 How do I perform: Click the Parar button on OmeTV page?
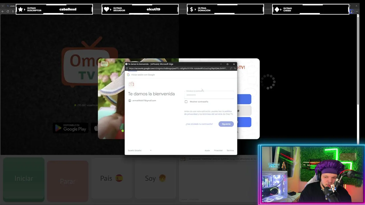click(x=68, y=181)
